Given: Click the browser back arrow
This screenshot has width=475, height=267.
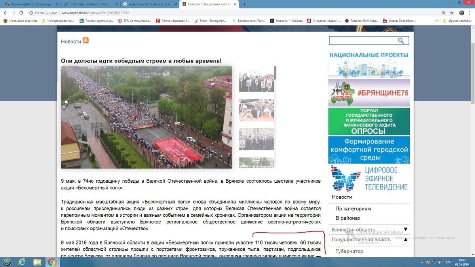Looking at the screenshot, I should click(5, 13).
